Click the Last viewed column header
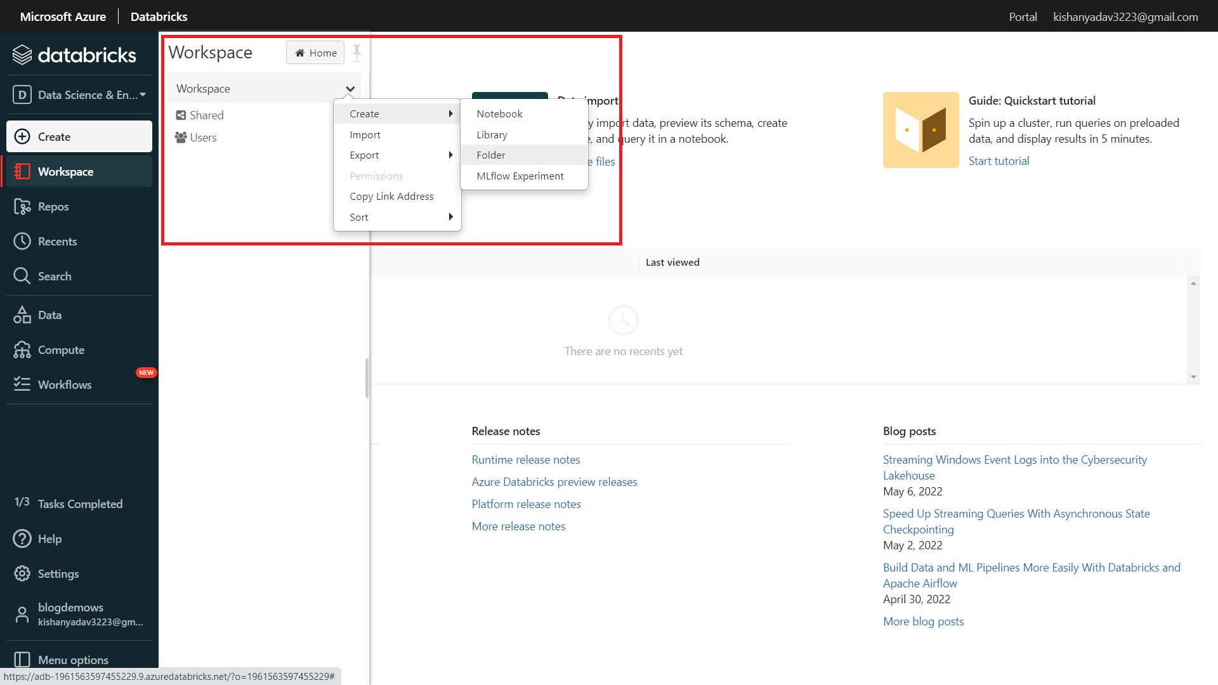This screenshot has width=1218, height=685. point(672,262)
